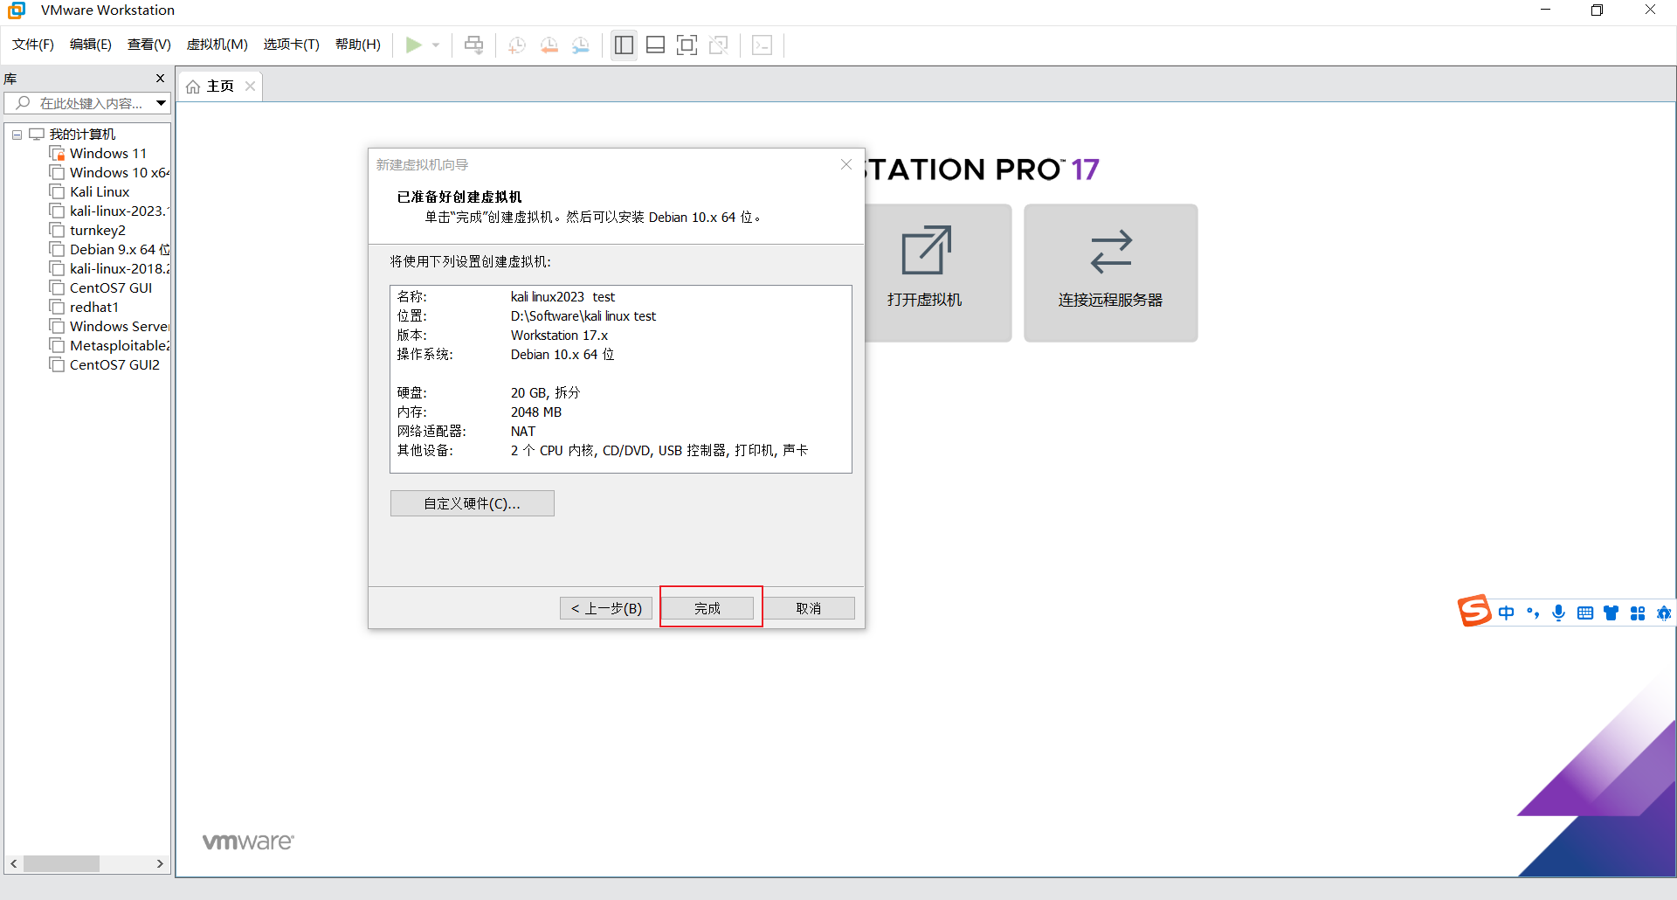Click the 主页 home tab icon
The image size is (1677, 900).
tap(193, 87)
